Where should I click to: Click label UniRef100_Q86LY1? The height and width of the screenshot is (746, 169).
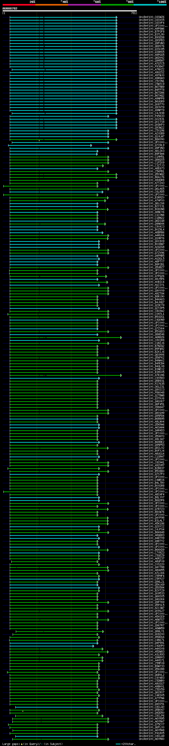pos(152,631)
